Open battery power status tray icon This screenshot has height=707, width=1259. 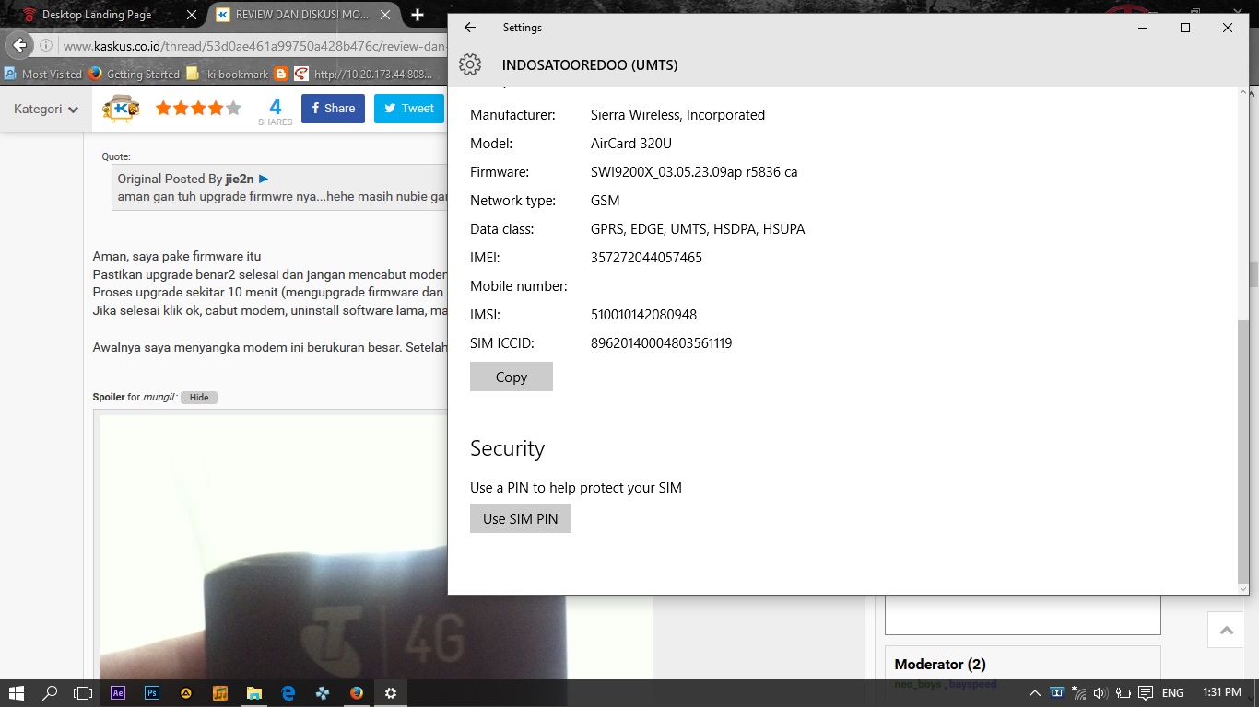(1123, 693)
